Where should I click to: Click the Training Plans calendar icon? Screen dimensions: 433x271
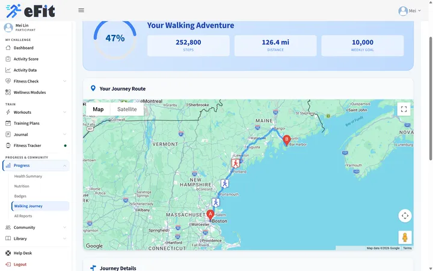8,123
